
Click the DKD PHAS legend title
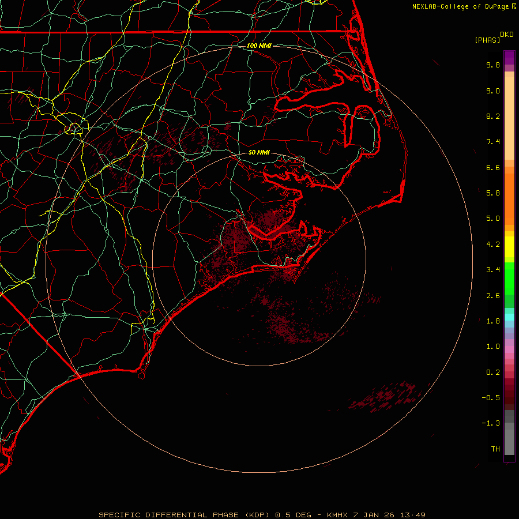[494, 37]
